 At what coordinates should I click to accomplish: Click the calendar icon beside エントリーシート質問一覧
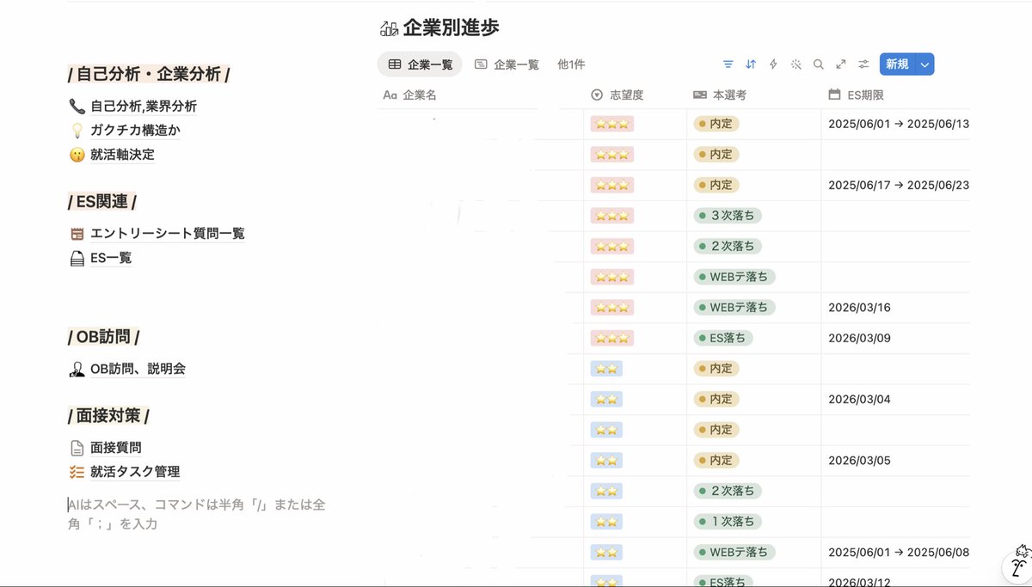77,234
